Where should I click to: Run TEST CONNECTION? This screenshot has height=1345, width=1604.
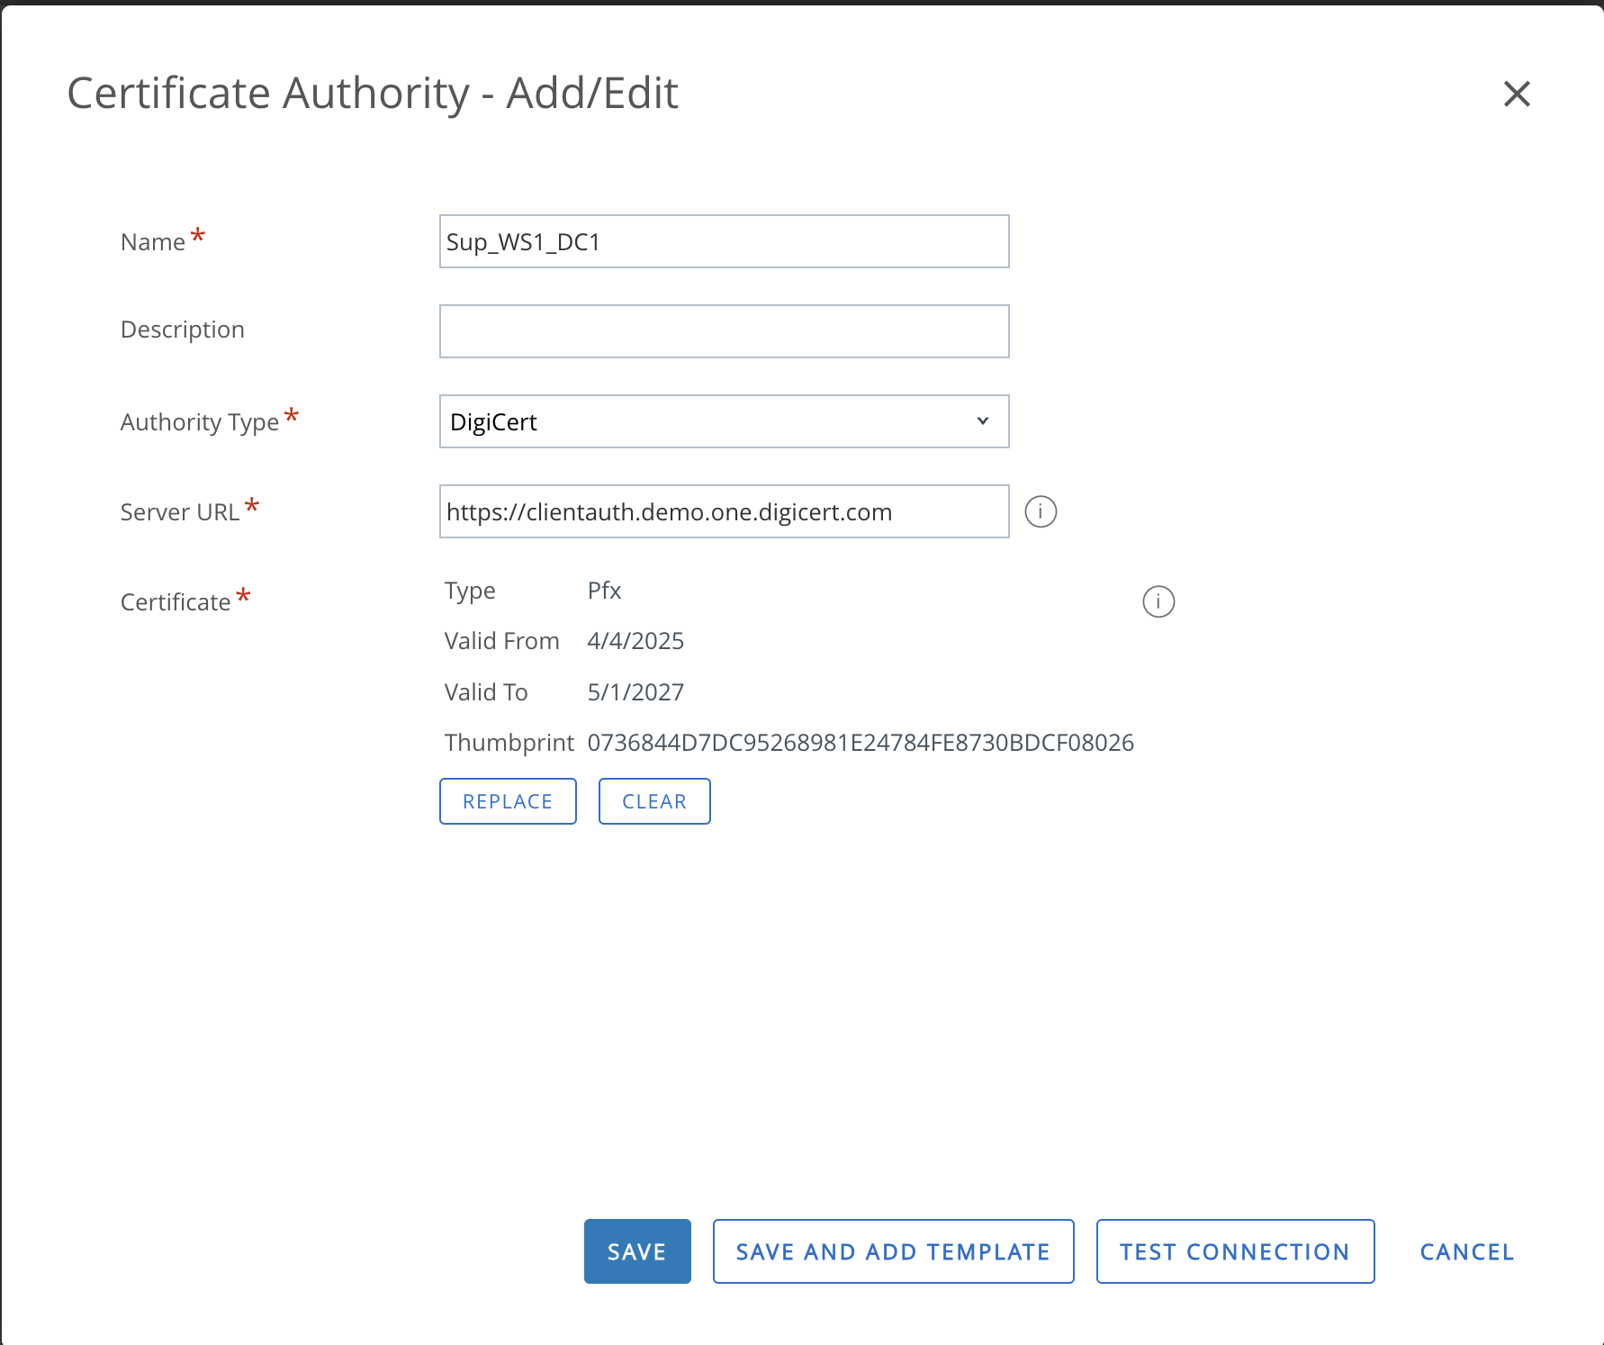tap(1234, 1251)
